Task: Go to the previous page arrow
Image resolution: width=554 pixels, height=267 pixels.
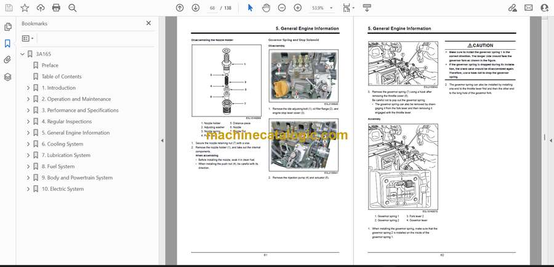Action: tap(180, 7)
